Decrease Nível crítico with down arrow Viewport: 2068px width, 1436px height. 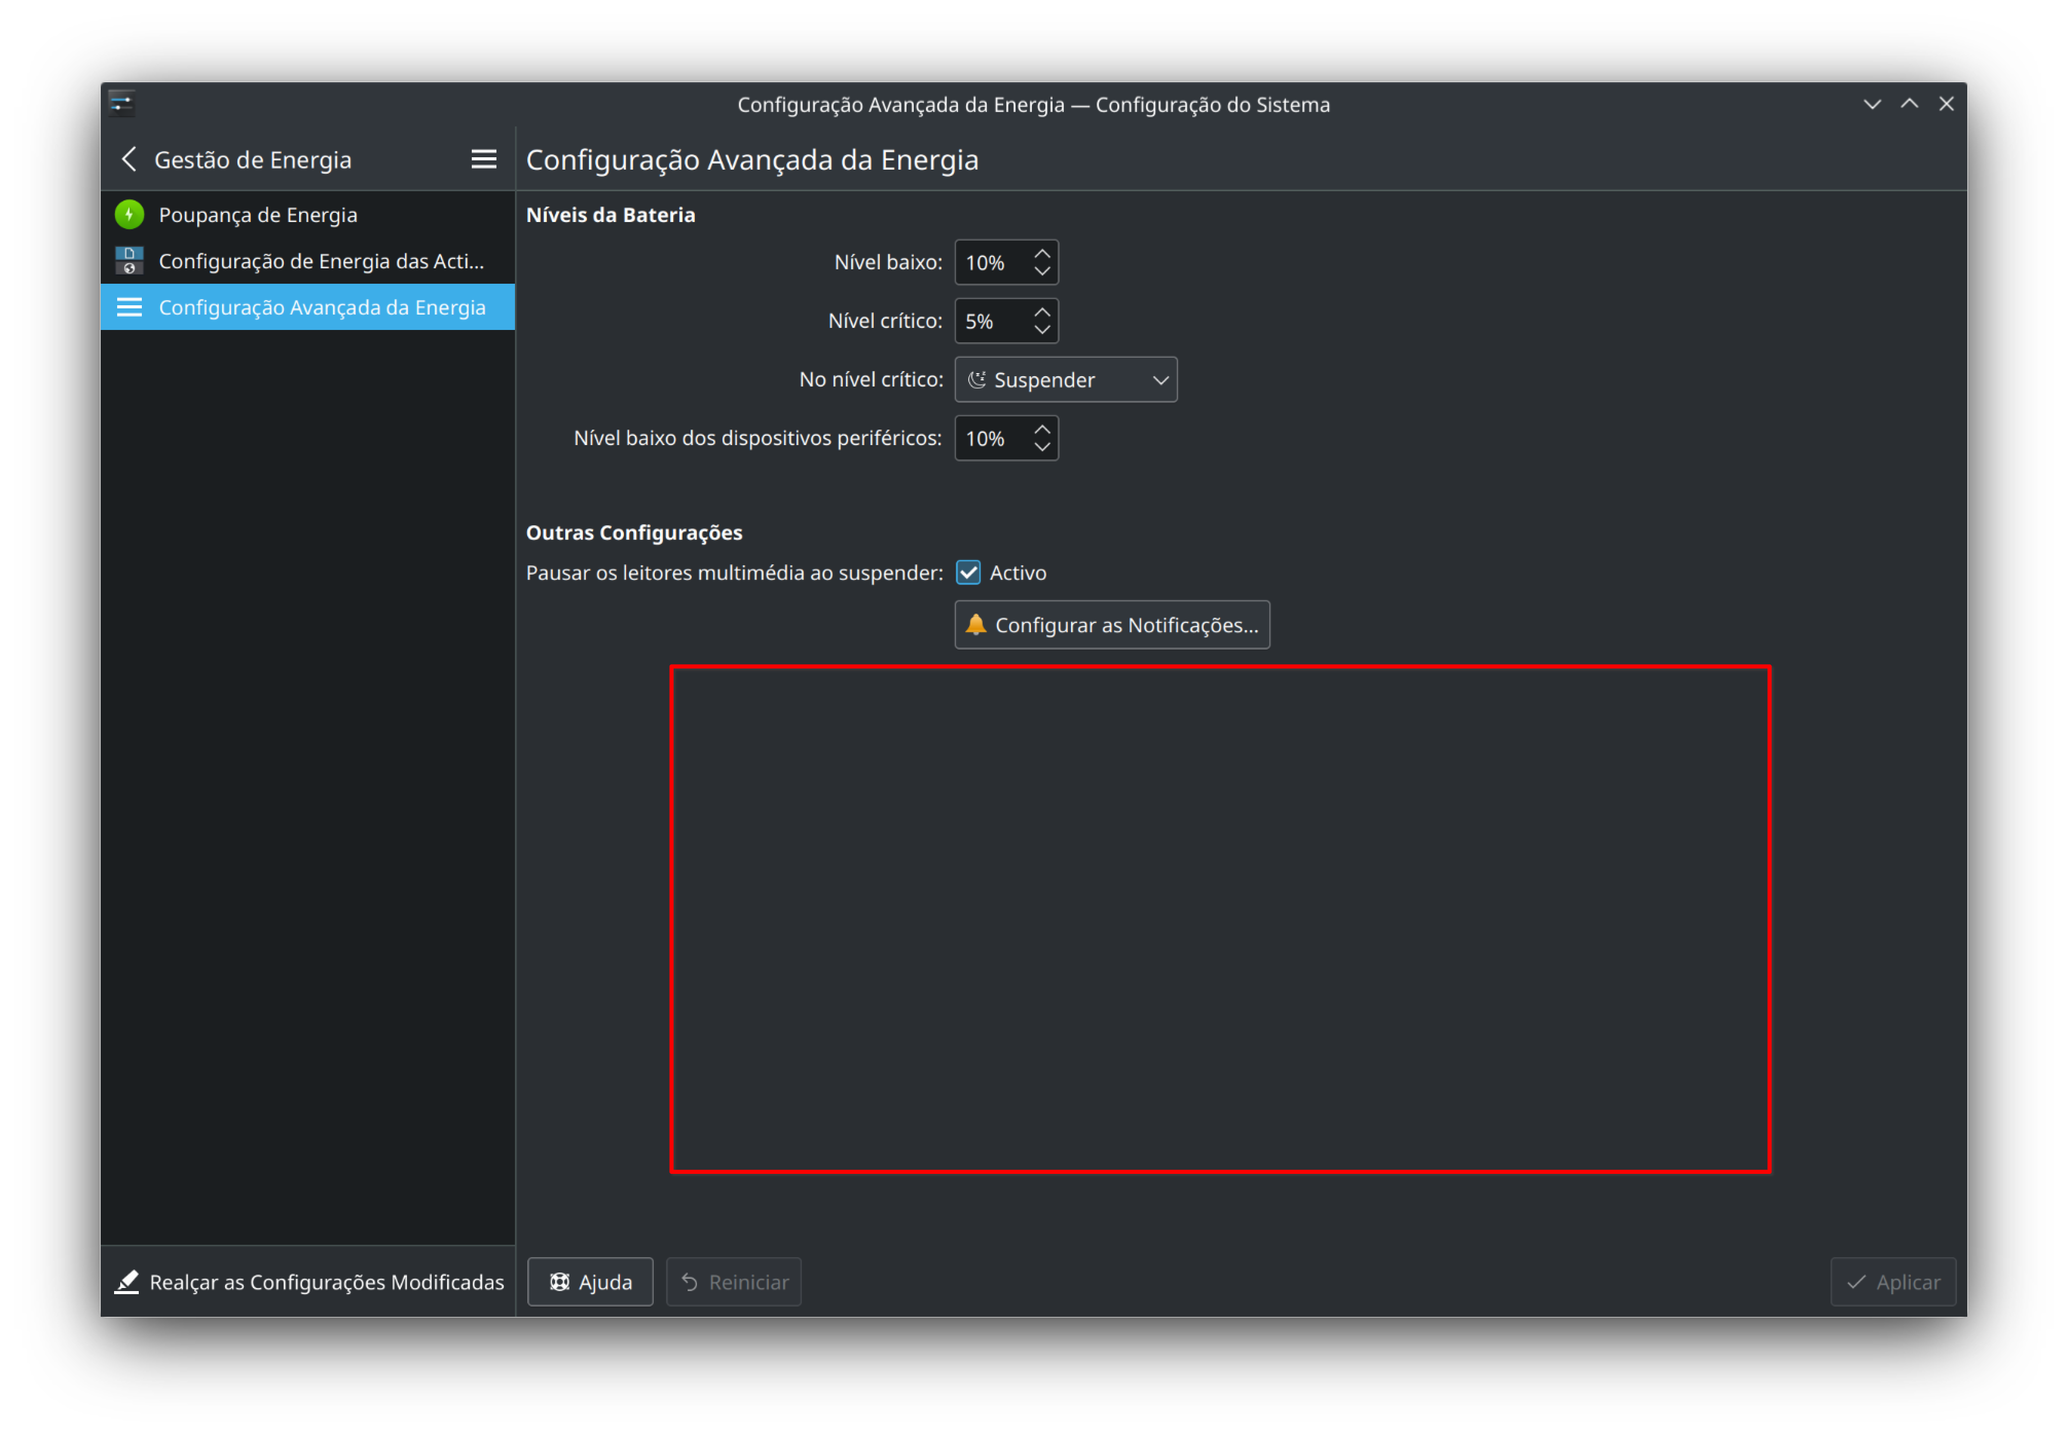(1042, 329)
